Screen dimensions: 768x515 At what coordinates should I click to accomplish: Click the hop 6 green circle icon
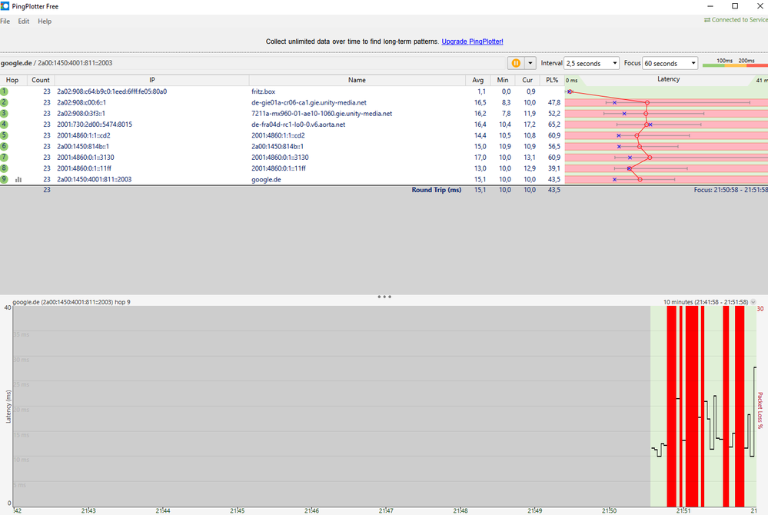[x=4, y=146]
